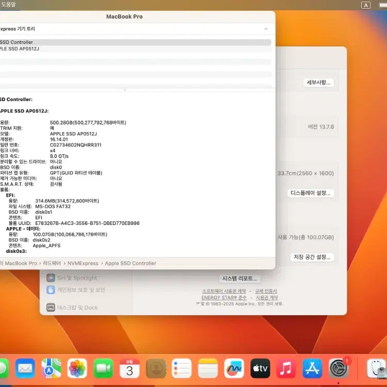Start FaceTime from the dock
This screenshot has height=387, width=387.
103,368
